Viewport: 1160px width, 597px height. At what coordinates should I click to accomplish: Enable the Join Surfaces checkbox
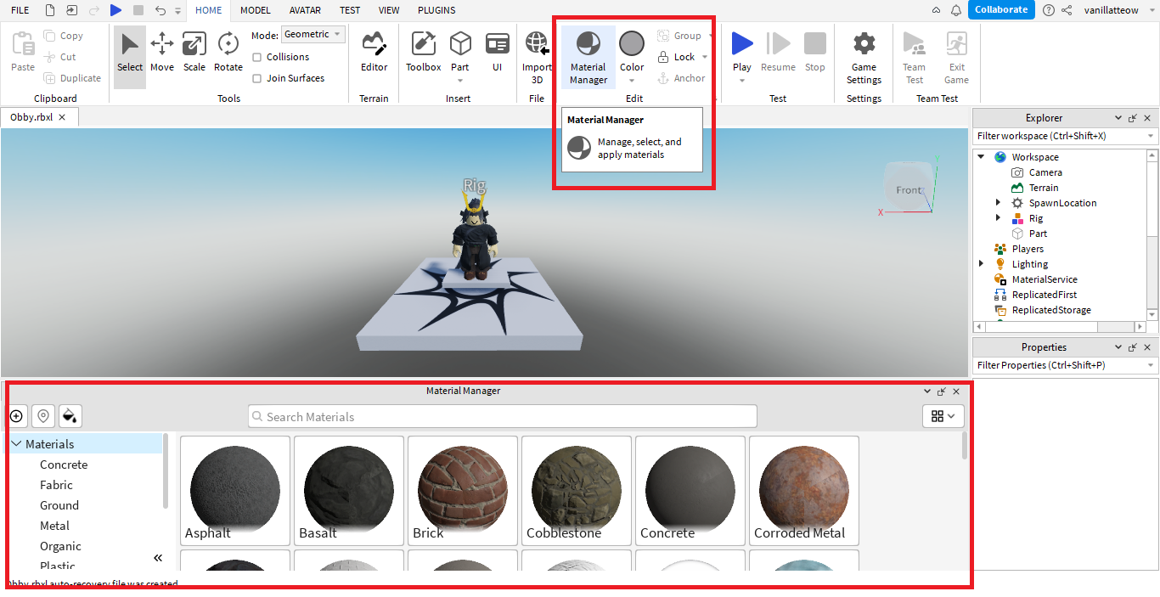coord(257,78)
